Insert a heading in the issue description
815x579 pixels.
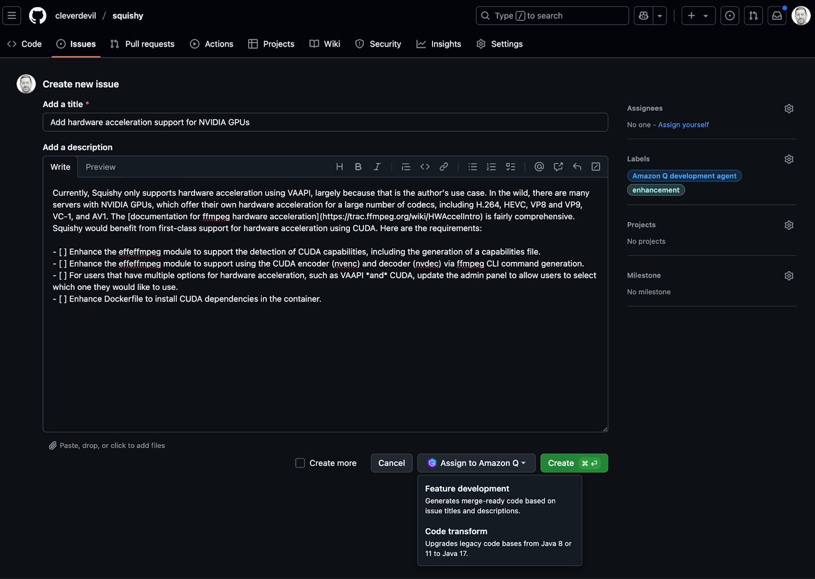click(339, 166)
